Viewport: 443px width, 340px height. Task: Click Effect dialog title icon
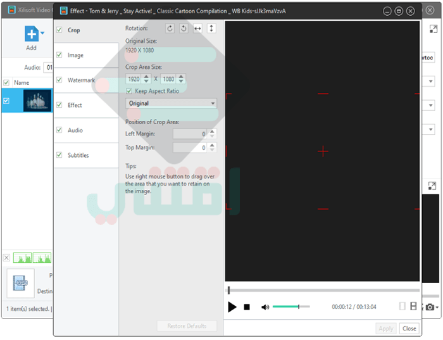click(64, 11)
